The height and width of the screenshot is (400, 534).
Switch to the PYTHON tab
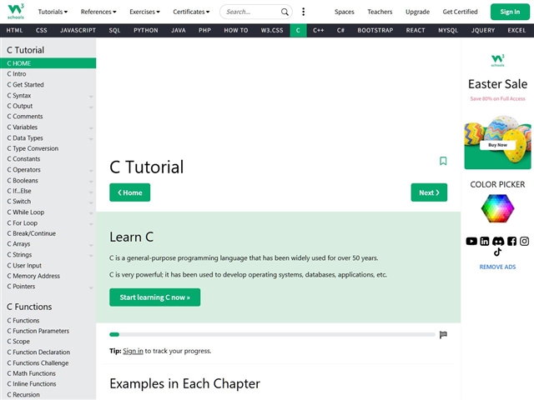pos(146,30)
